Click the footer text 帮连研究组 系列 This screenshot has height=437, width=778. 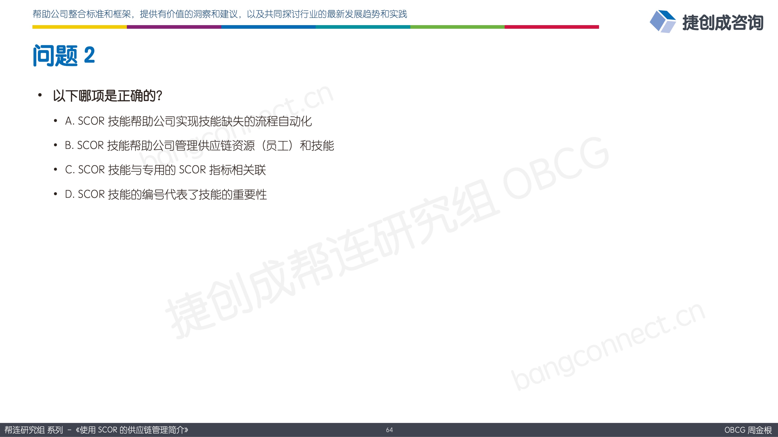click(x=34, y=430)
